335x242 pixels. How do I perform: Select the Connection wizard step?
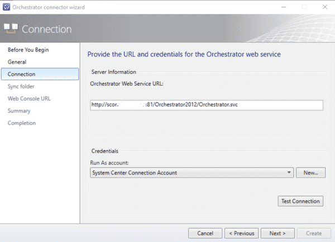[40, 74]
